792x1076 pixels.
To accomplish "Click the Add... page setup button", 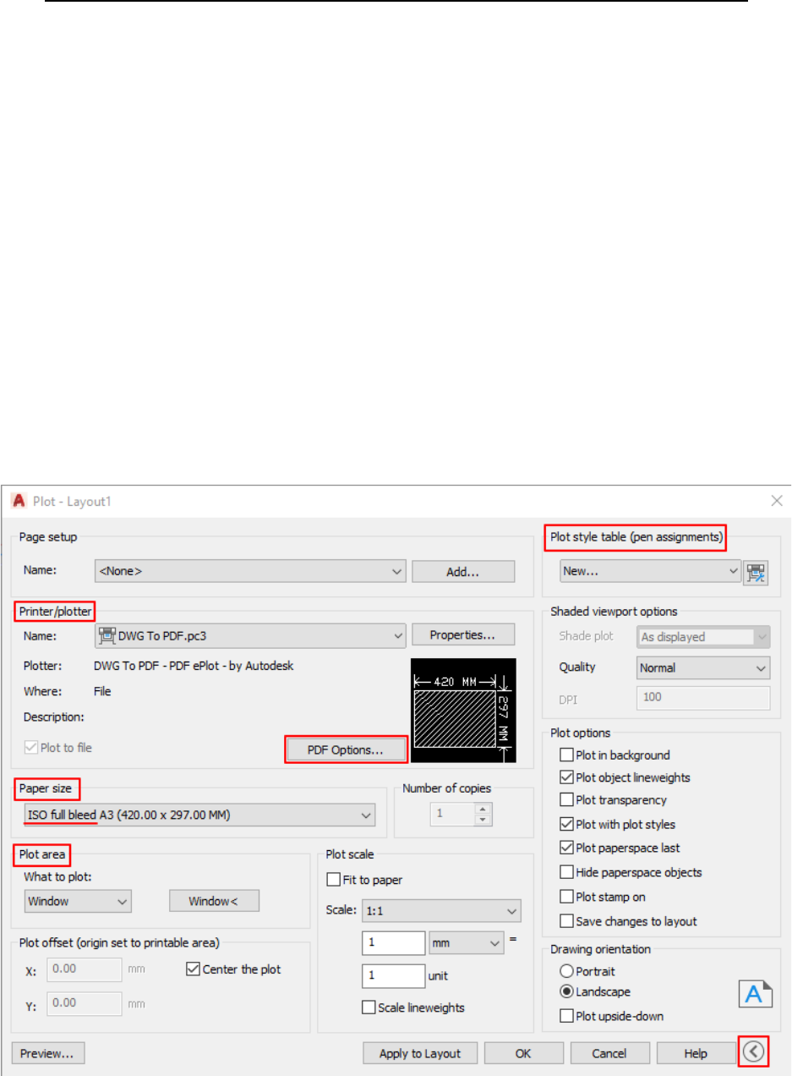I will point(463,572).
